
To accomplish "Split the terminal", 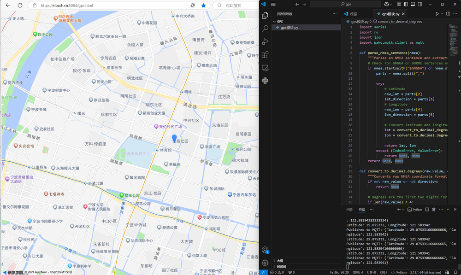I will click(x=427, y=210).
